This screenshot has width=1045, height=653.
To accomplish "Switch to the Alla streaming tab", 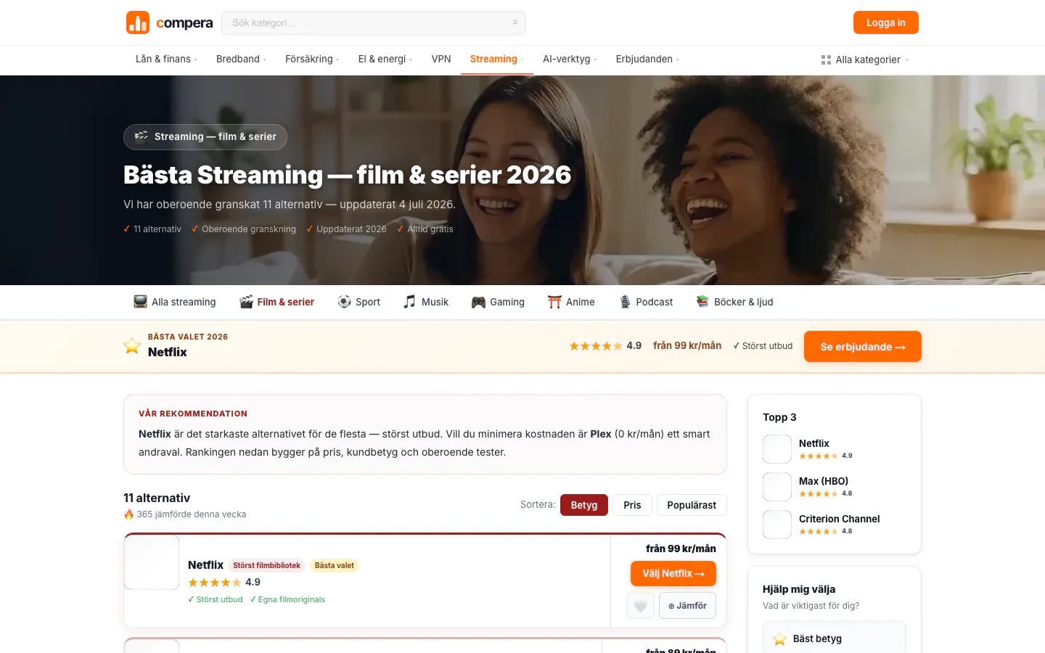I will (x=175, y=302).
